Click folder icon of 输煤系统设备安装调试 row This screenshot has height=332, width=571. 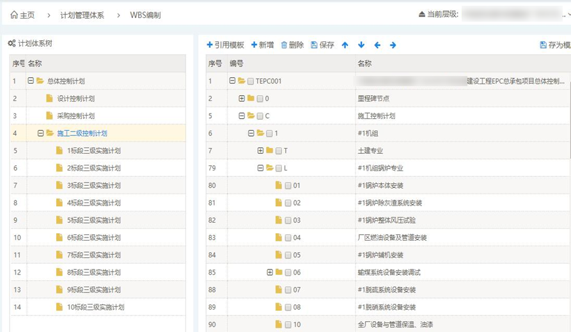(x=279, y=272)
